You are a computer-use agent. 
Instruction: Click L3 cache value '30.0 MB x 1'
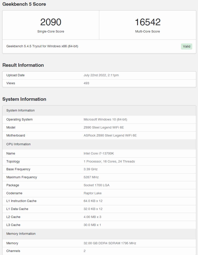click(92, 225)
